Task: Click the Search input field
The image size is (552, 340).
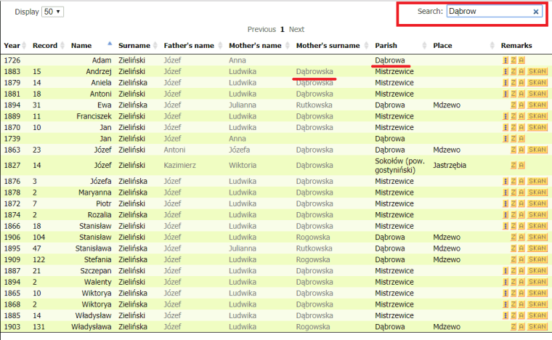Action: tap(488, 12)
